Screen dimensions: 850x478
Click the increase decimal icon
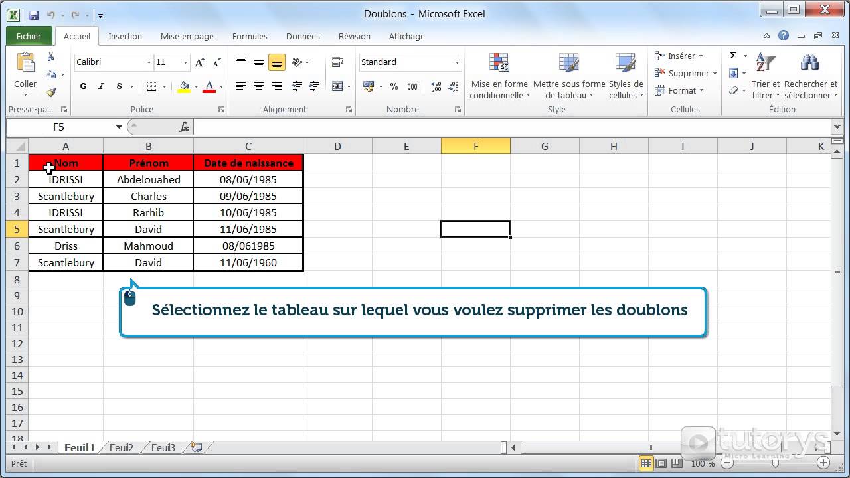(x=436, y=86)
